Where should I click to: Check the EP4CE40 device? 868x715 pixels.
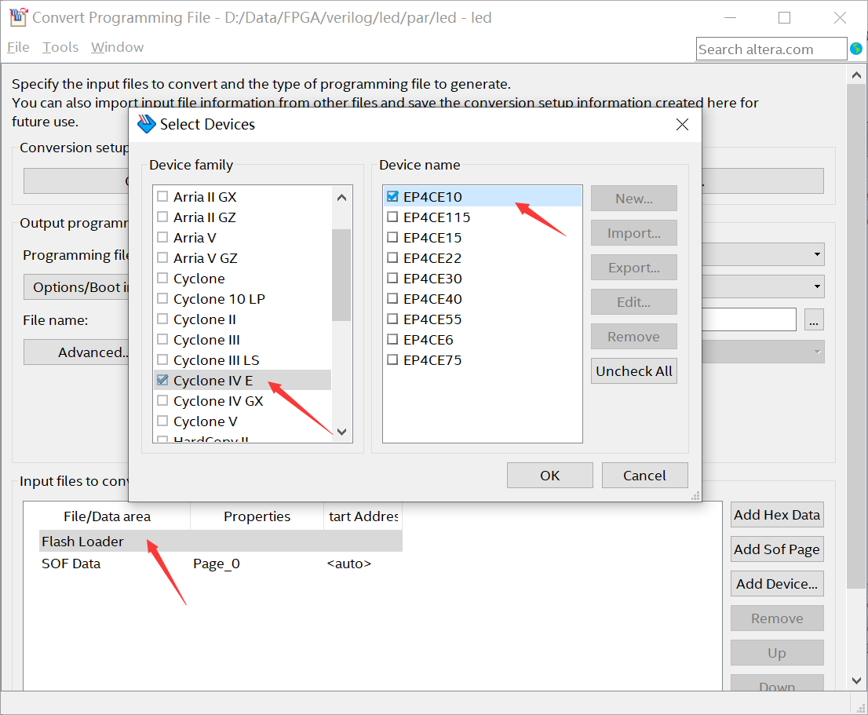coord(392,299)
